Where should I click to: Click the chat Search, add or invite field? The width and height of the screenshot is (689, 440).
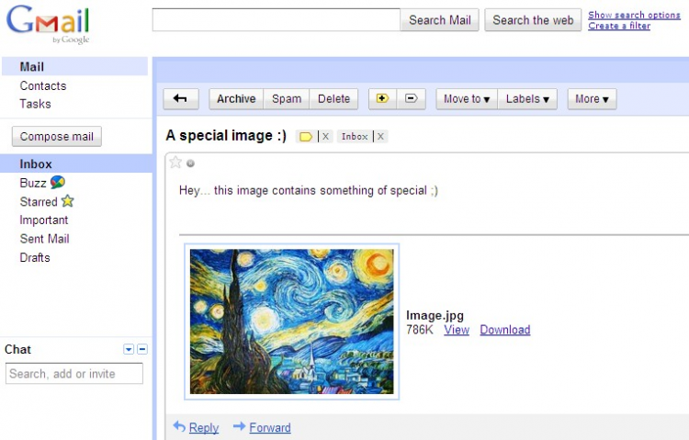74,374
